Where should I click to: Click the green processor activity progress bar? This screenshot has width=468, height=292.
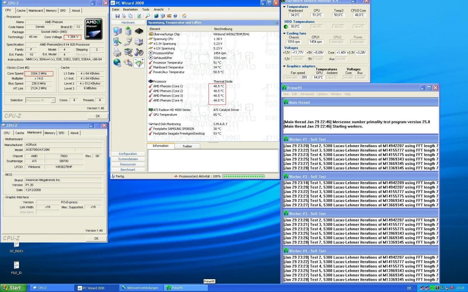(x=243, y=176)
